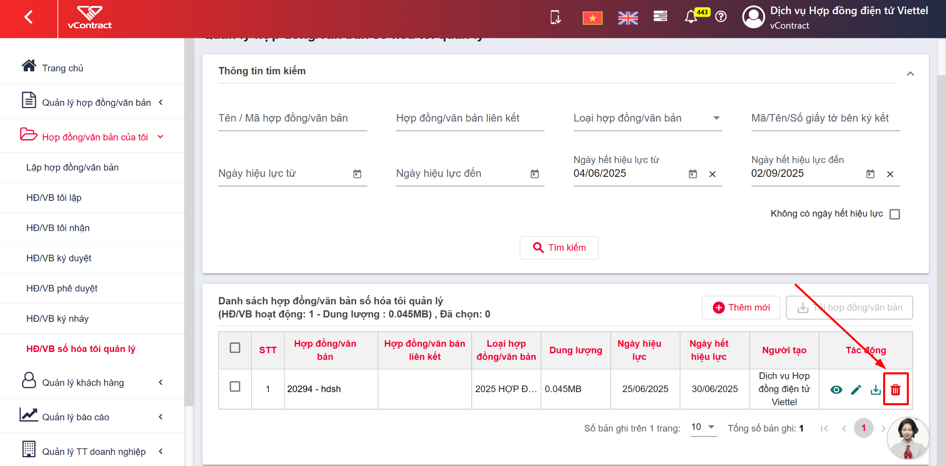
Task: View contract details with eye icon
Action: [836, 390]
